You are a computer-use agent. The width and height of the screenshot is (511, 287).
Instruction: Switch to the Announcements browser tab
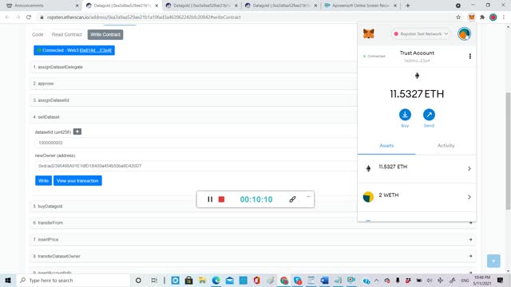click(x=42, y=6)
